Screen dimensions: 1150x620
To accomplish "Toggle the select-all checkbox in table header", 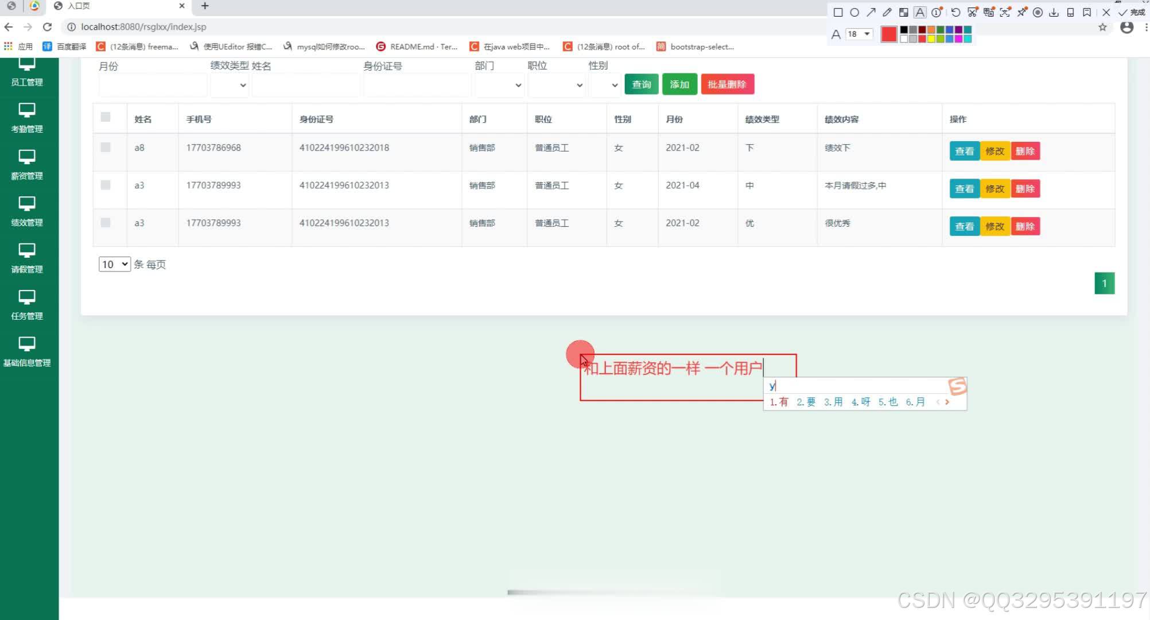I will pyautogui.click(x=106, y=117).
